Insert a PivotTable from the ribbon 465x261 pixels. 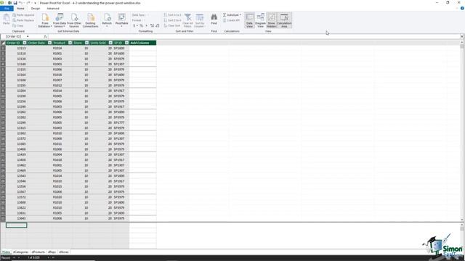coord(121,20)
